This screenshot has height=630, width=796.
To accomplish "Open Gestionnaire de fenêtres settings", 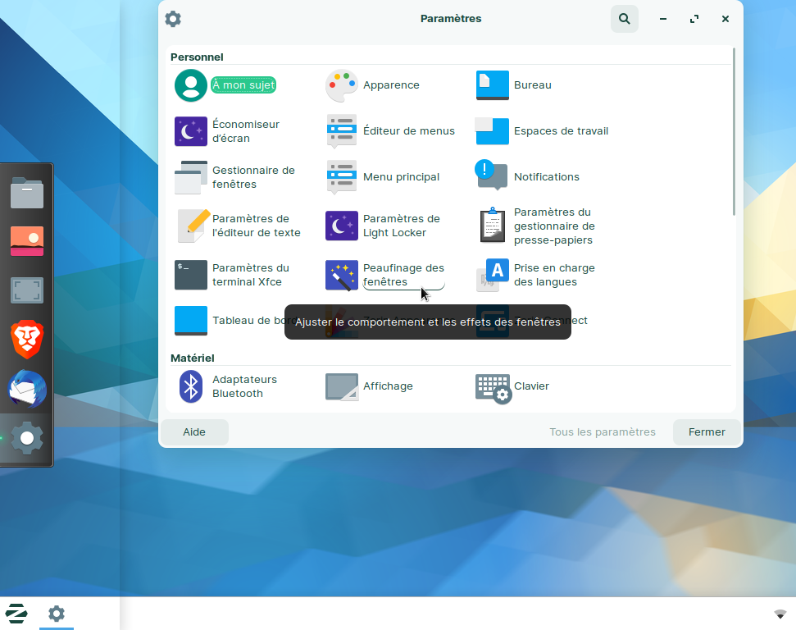I will point(191,177).
